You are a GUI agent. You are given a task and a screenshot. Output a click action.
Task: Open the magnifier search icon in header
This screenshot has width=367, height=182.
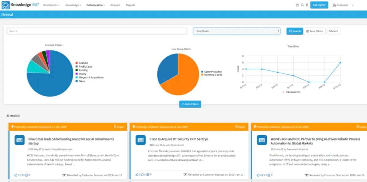point(302,5)
